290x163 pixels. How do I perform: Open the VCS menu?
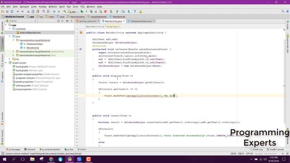point(82,7)
